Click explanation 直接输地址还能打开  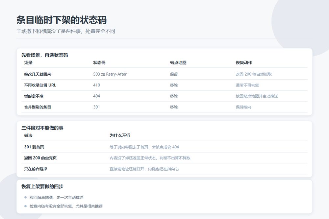pos(127,169)
